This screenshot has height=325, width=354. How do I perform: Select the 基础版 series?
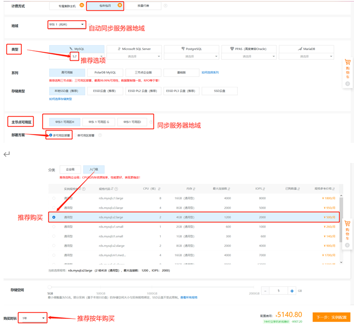pos(182,73)
